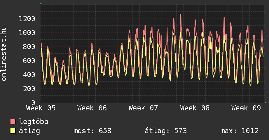Click the yellow átlag legend swatch

point(13,131)
